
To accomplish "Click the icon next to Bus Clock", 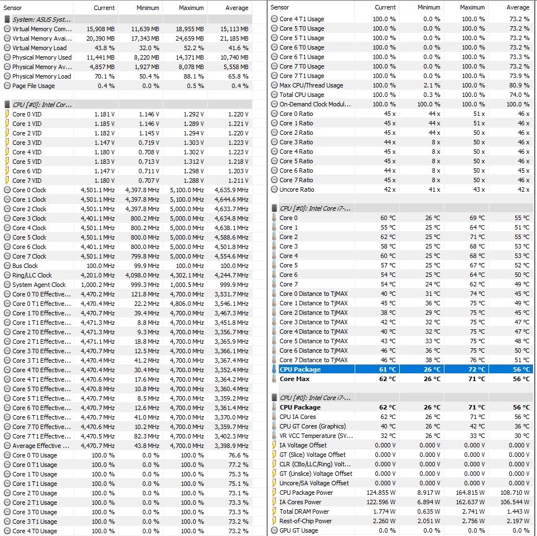I will (7, 266).
